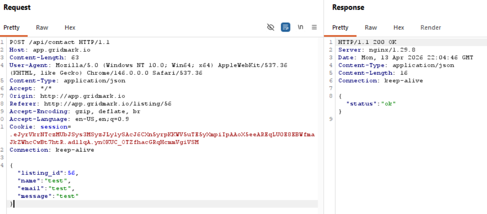Open the Response Render tab
The image size is (487, 214).
point(431,27)
